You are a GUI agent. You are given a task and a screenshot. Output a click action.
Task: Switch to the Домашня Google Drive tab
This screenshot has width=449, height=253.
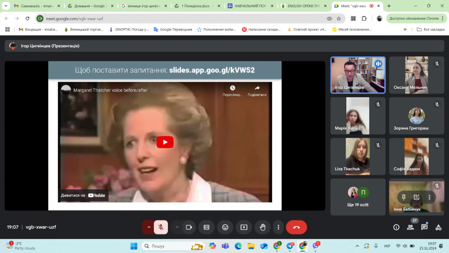click(90, 6)
